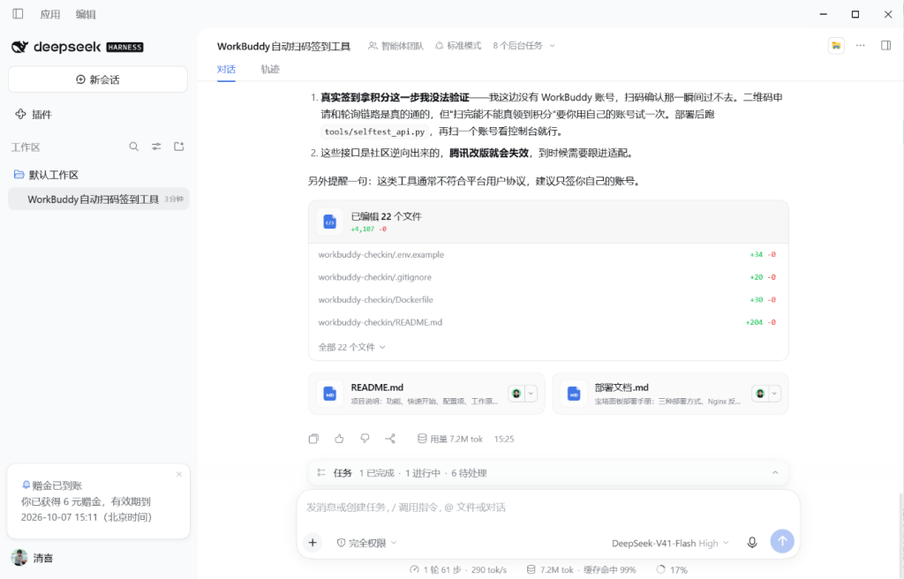Expand open-with dropdown on 部署文档.md card

pos(774,394)
